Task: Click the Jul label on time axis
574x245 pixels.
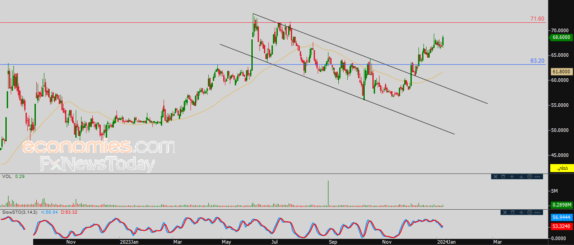Action: (x=274, y=242)
